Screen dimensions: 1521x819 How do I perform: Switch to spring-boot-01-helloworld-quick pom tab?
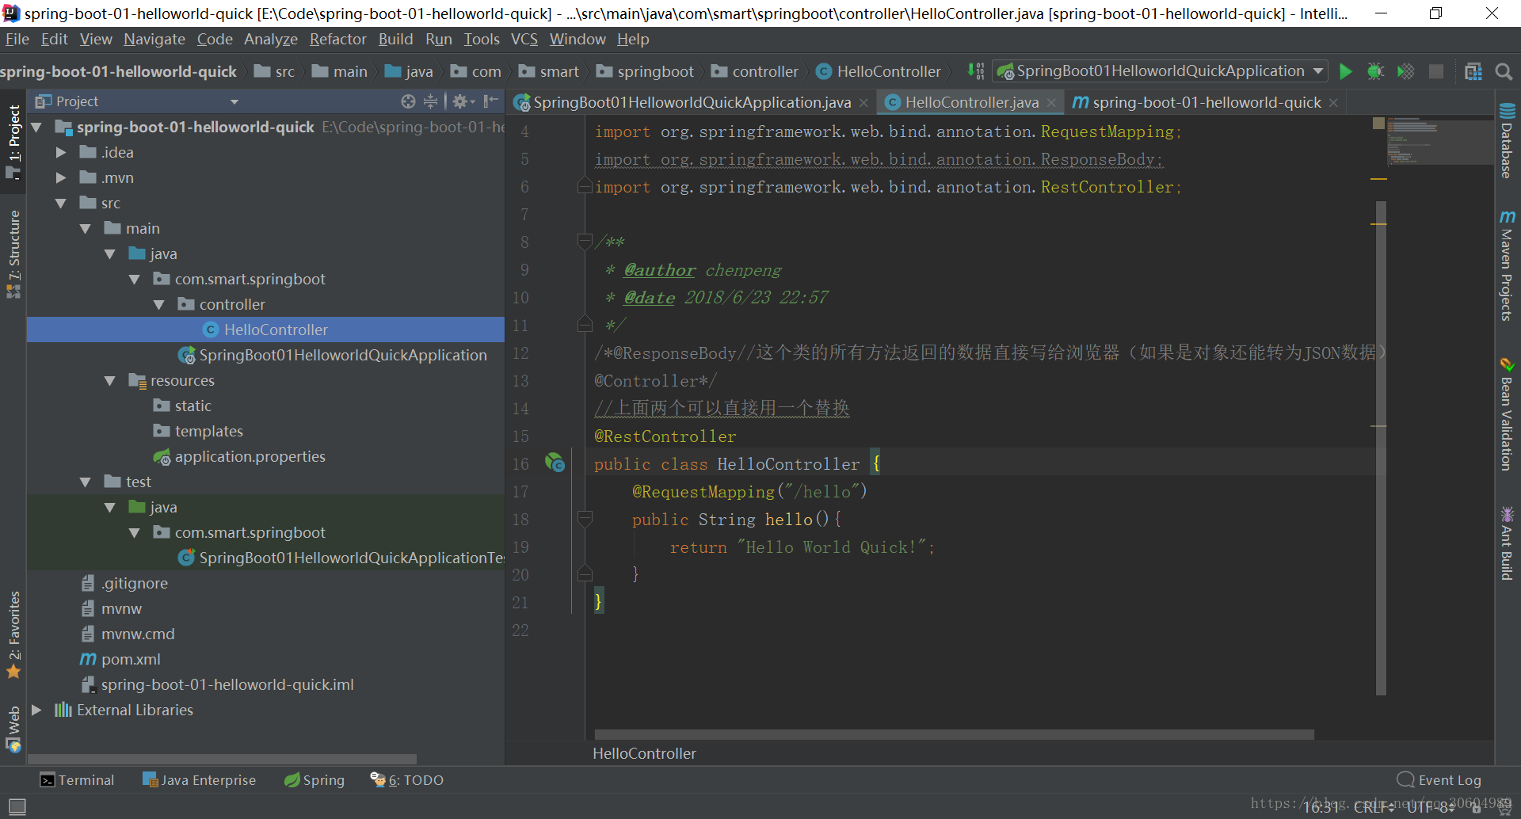[1207, 102]
